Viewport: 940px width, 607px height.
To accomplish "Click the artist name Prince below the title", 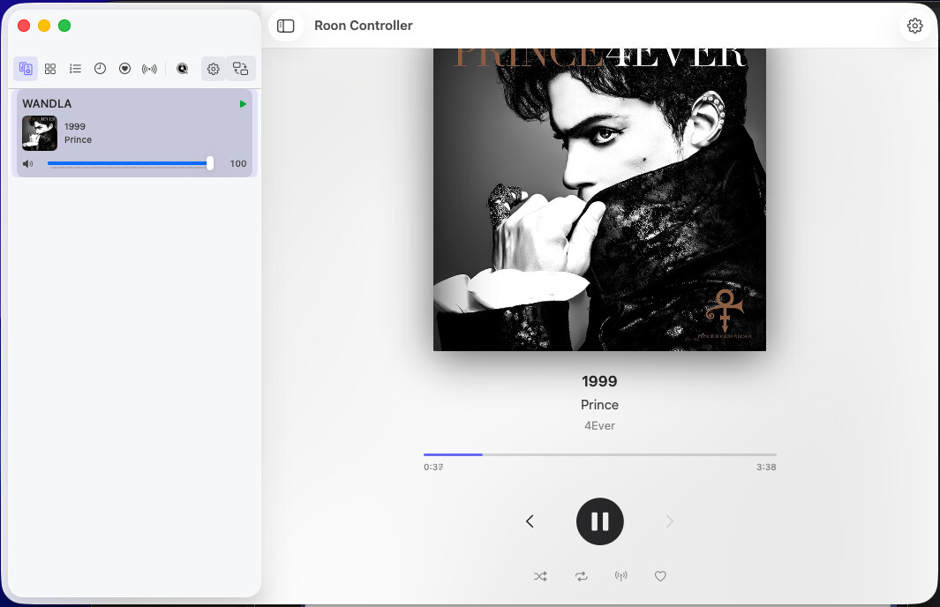I will pos(599,404).
